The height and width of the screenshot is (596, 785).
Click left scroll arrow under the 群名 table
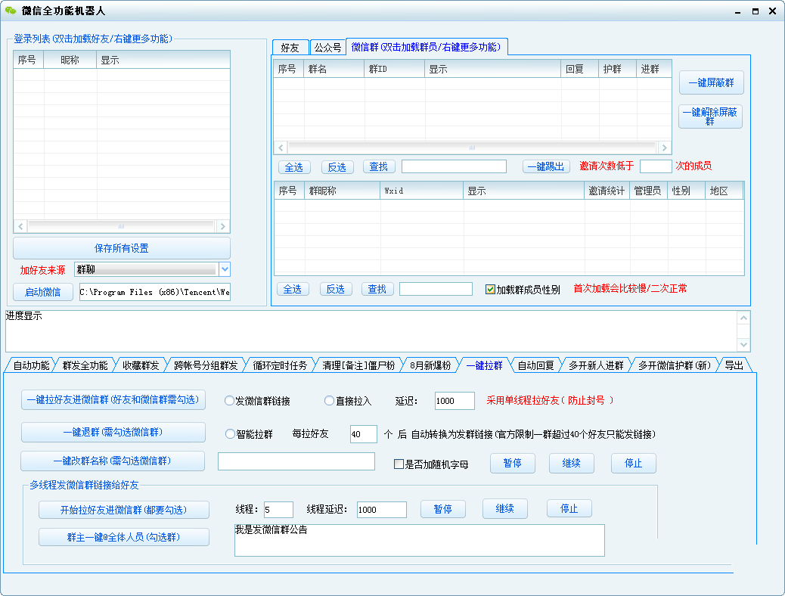click(281, 147)
